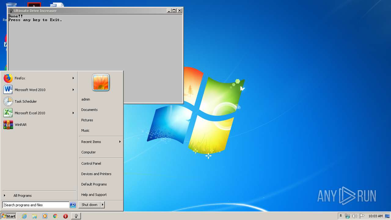Open Internet Explorer from taskbar
The height and width of the screenshot is (220, 391).
(24, 216)
